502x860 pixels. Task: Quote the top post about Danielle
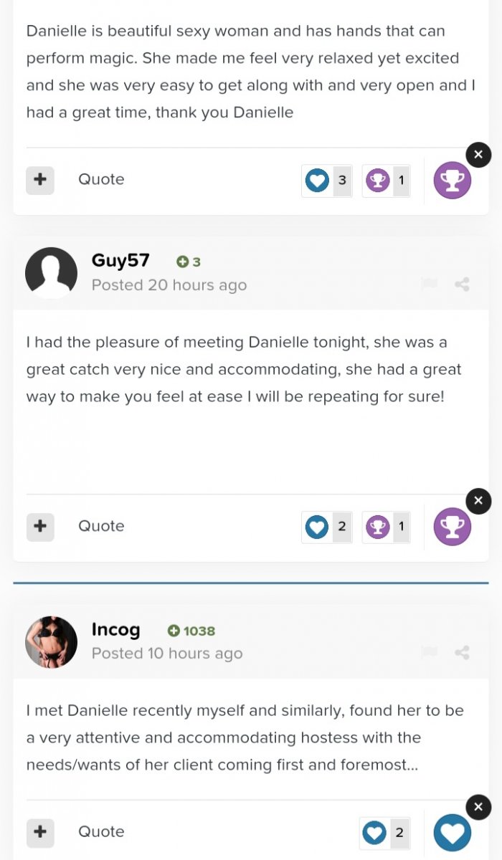coord(101,180)
